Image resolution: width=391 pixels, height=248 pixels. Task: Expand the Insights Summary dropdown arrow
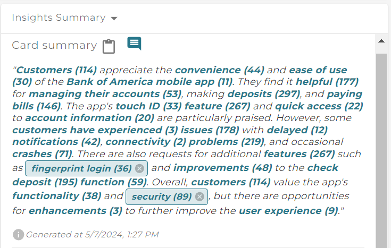point(114,19)
